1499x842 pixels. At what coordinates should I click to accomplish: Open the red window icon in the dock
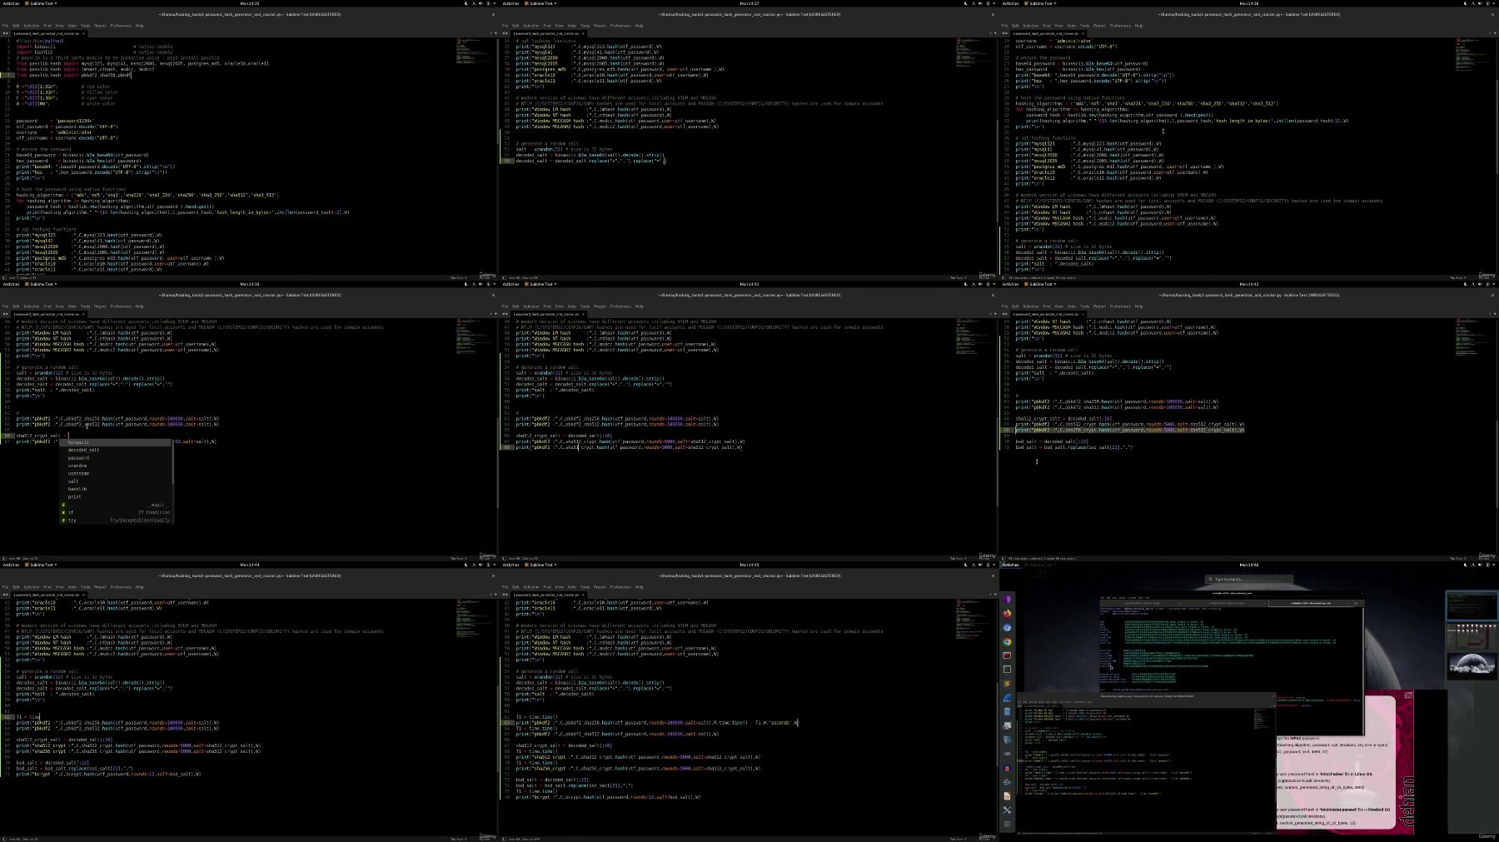tap(1007, 655)
